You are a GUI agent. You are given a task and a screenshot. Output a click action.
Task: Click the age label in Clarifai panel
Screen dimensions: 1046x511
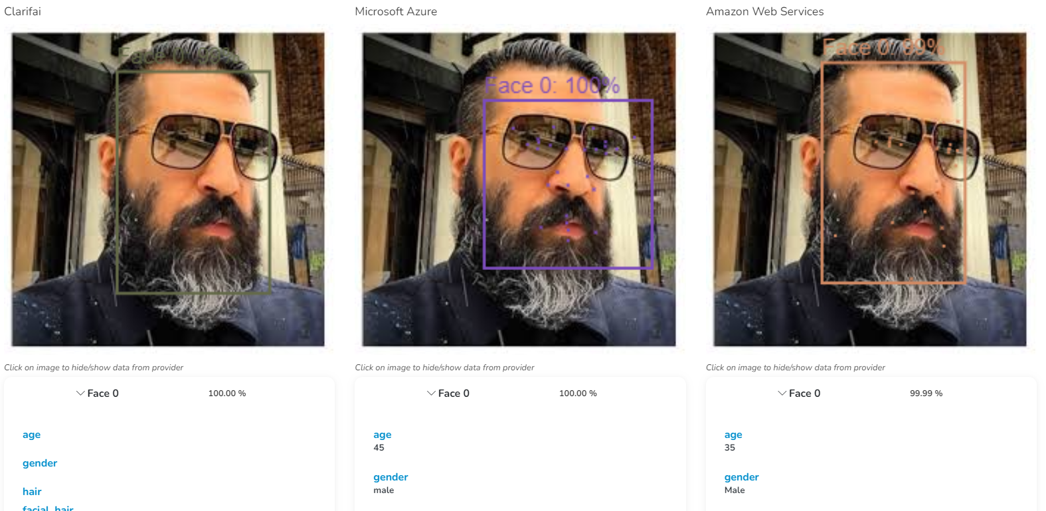click(x=31, y=435)
